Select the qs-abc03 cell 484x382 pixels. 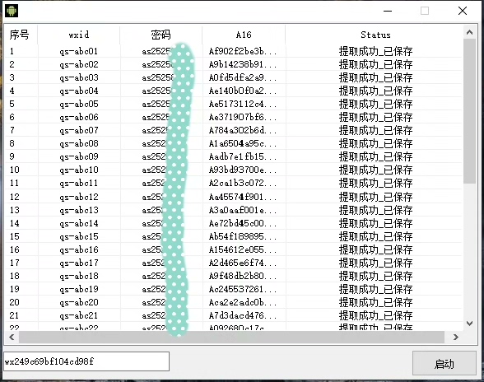[79, 77]
